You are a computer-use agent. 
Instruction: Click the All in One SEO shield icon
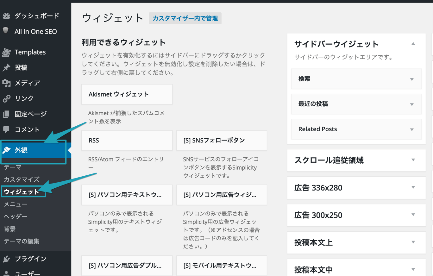(6, 31)
